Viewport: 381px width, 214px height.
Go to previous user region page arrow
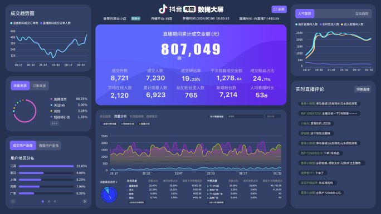(13, 201)
